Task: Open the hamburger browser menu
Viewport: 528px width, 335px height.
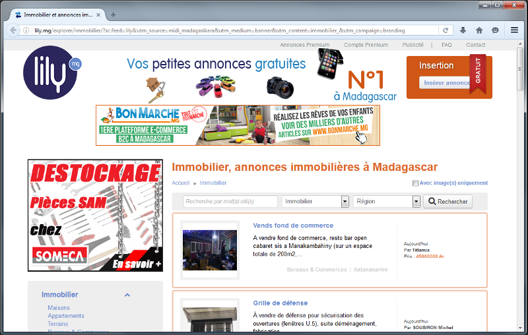Action: pyautogui.click(x=514, y=30)
